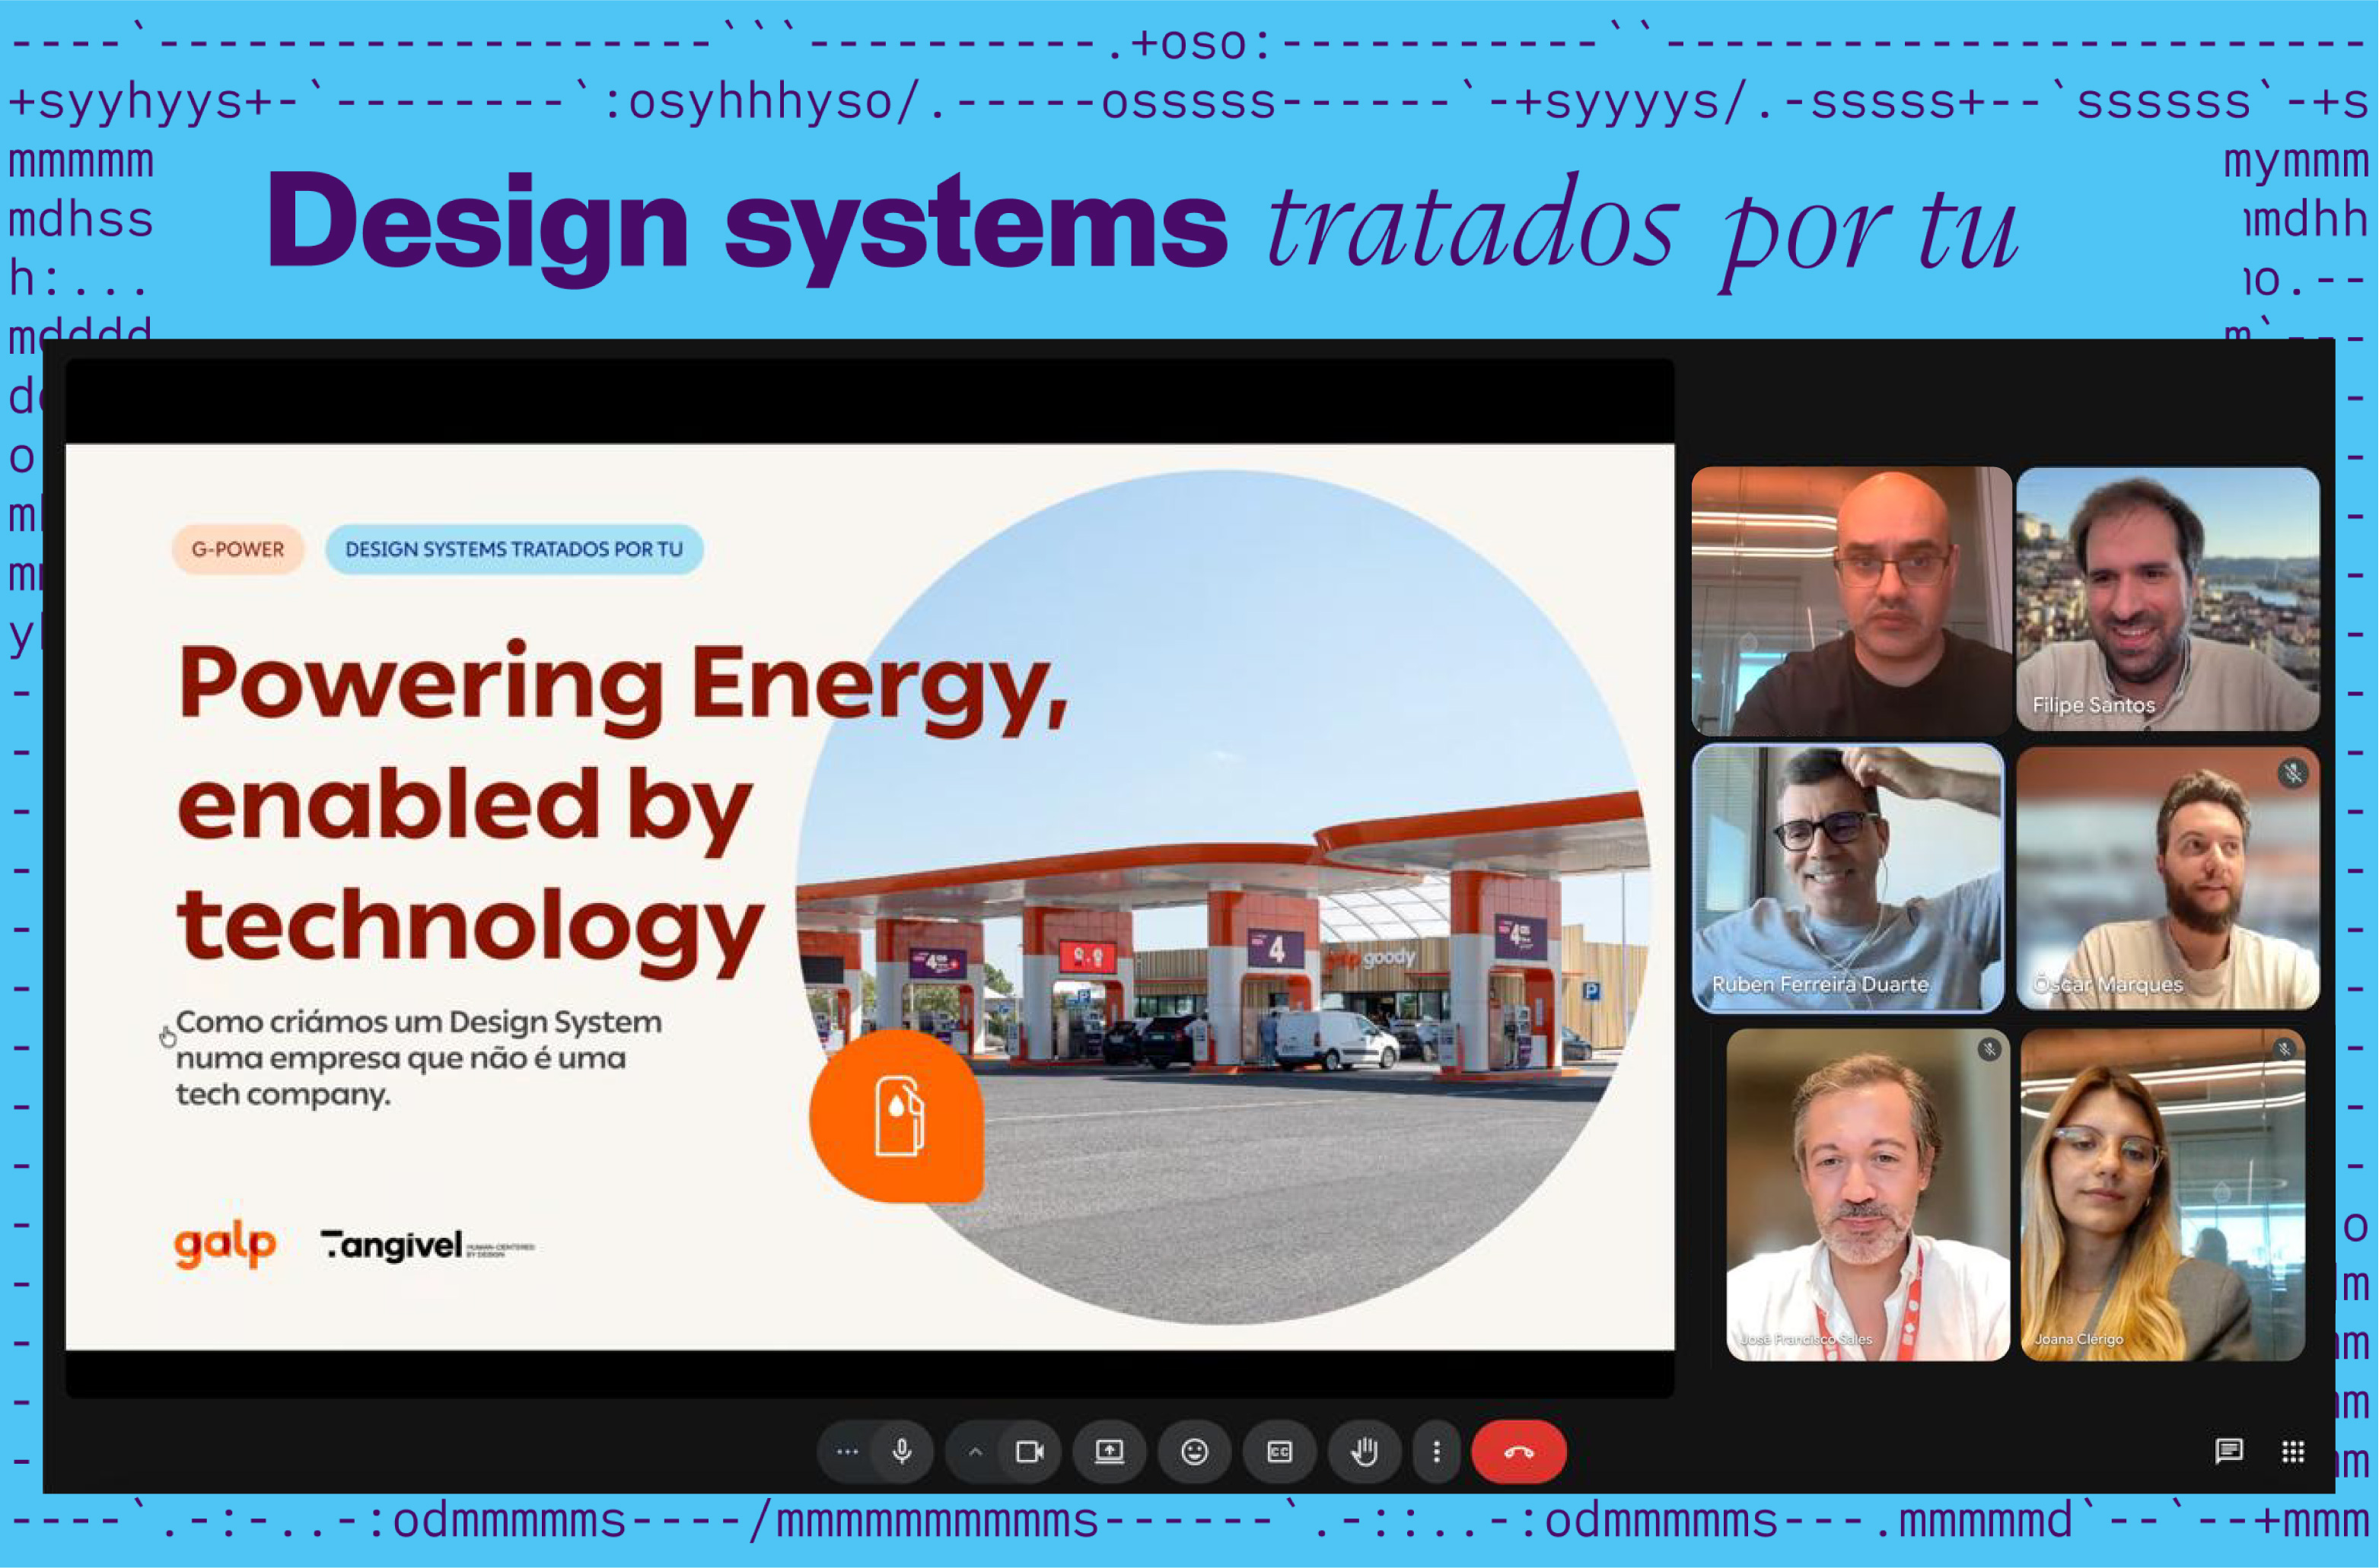Select Filipe Santos video tile
This screenshot has width=2379, height=1568.
2167,598
